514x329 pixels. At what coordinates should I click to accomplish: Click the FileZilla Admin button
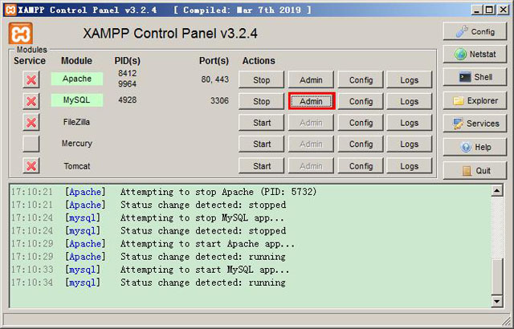(x=311, y=123)
